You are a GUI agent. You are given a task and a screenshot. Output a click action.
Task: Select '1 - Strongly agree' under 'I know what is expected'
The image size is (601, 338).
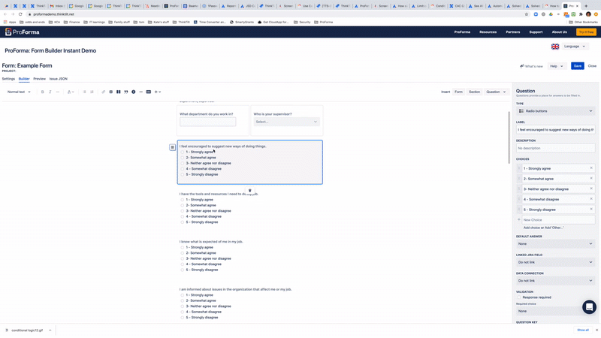pos(183,248)
